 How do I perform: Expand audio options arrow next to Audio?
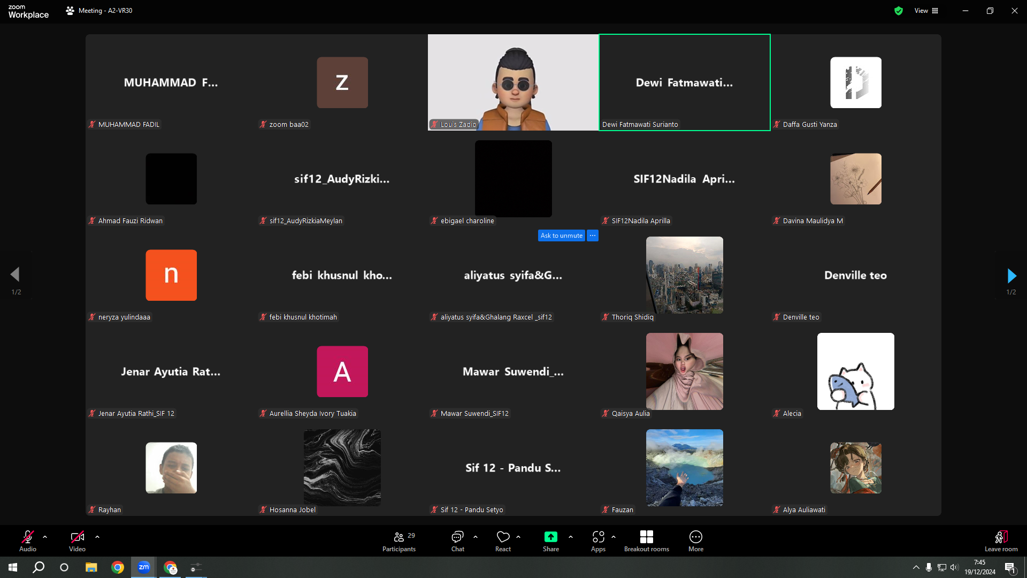click(45, 536)
